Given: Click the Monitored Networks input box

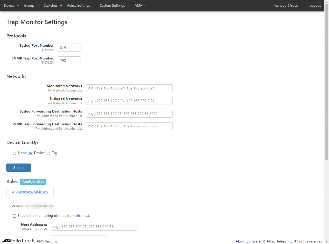Looking at the screenshot, I should click(x=129, y=88).
